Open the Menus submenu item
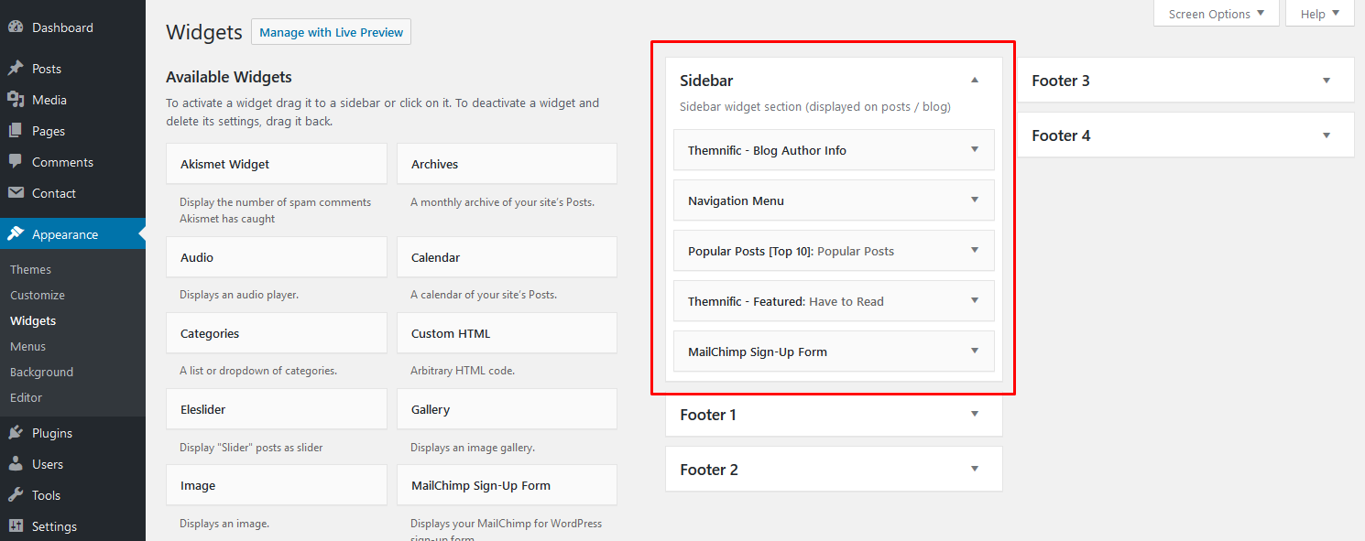Image resolution: width=1365 pixels, height=541 pixels. [27, 346]
